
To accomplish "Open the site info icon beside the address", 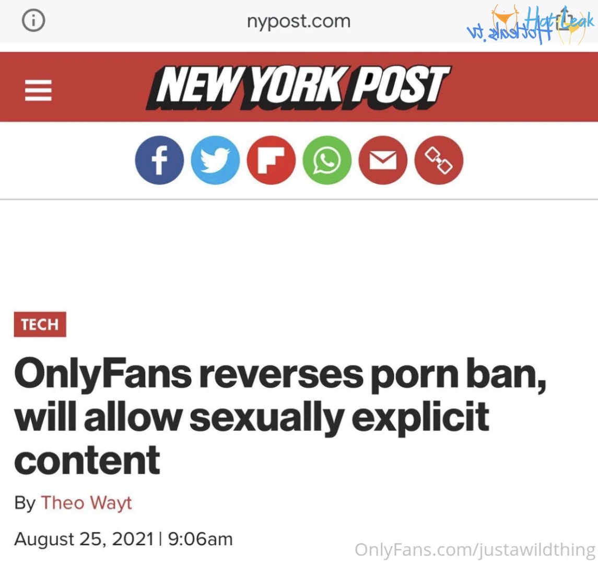I will pyautogui.click(x=33, y=20).
